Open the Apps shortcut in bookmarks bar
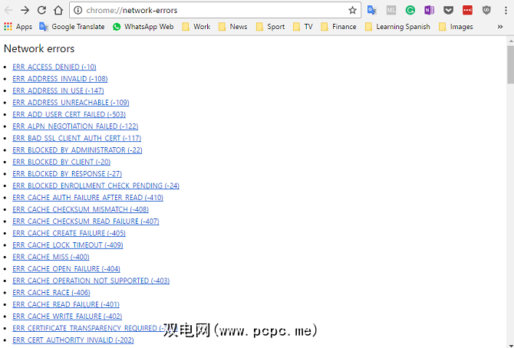The height and width of the screenshot is (348, 514). [18, 27]
